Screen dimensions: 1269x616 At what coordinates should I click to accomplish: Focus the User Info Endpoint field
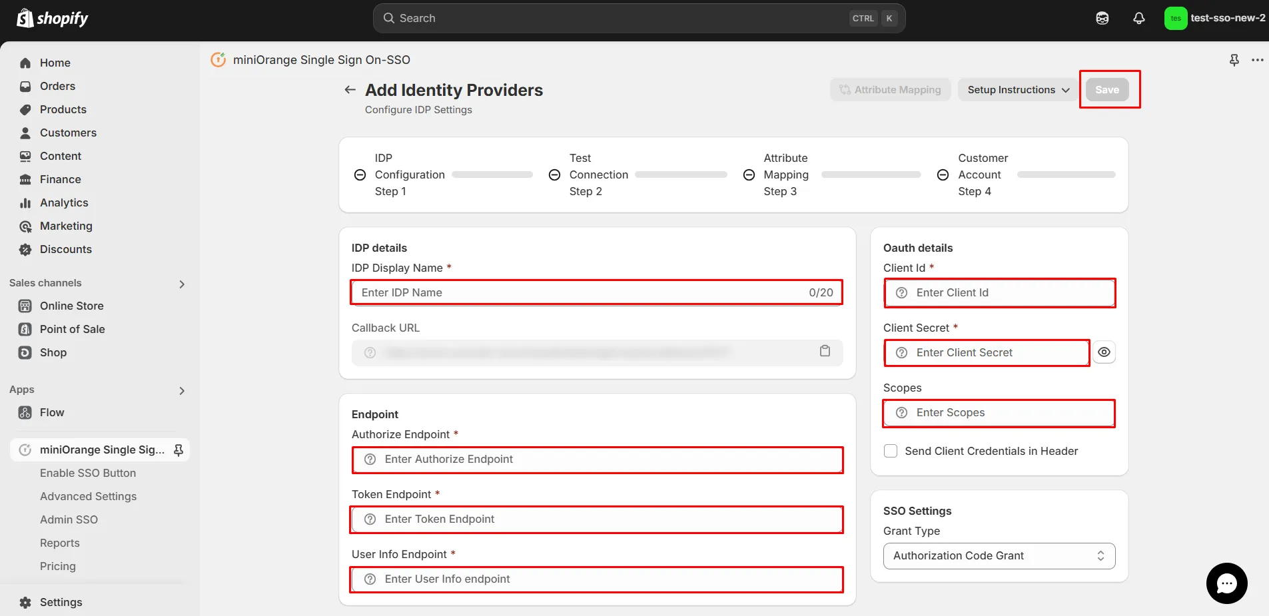(x=597, y=579)
